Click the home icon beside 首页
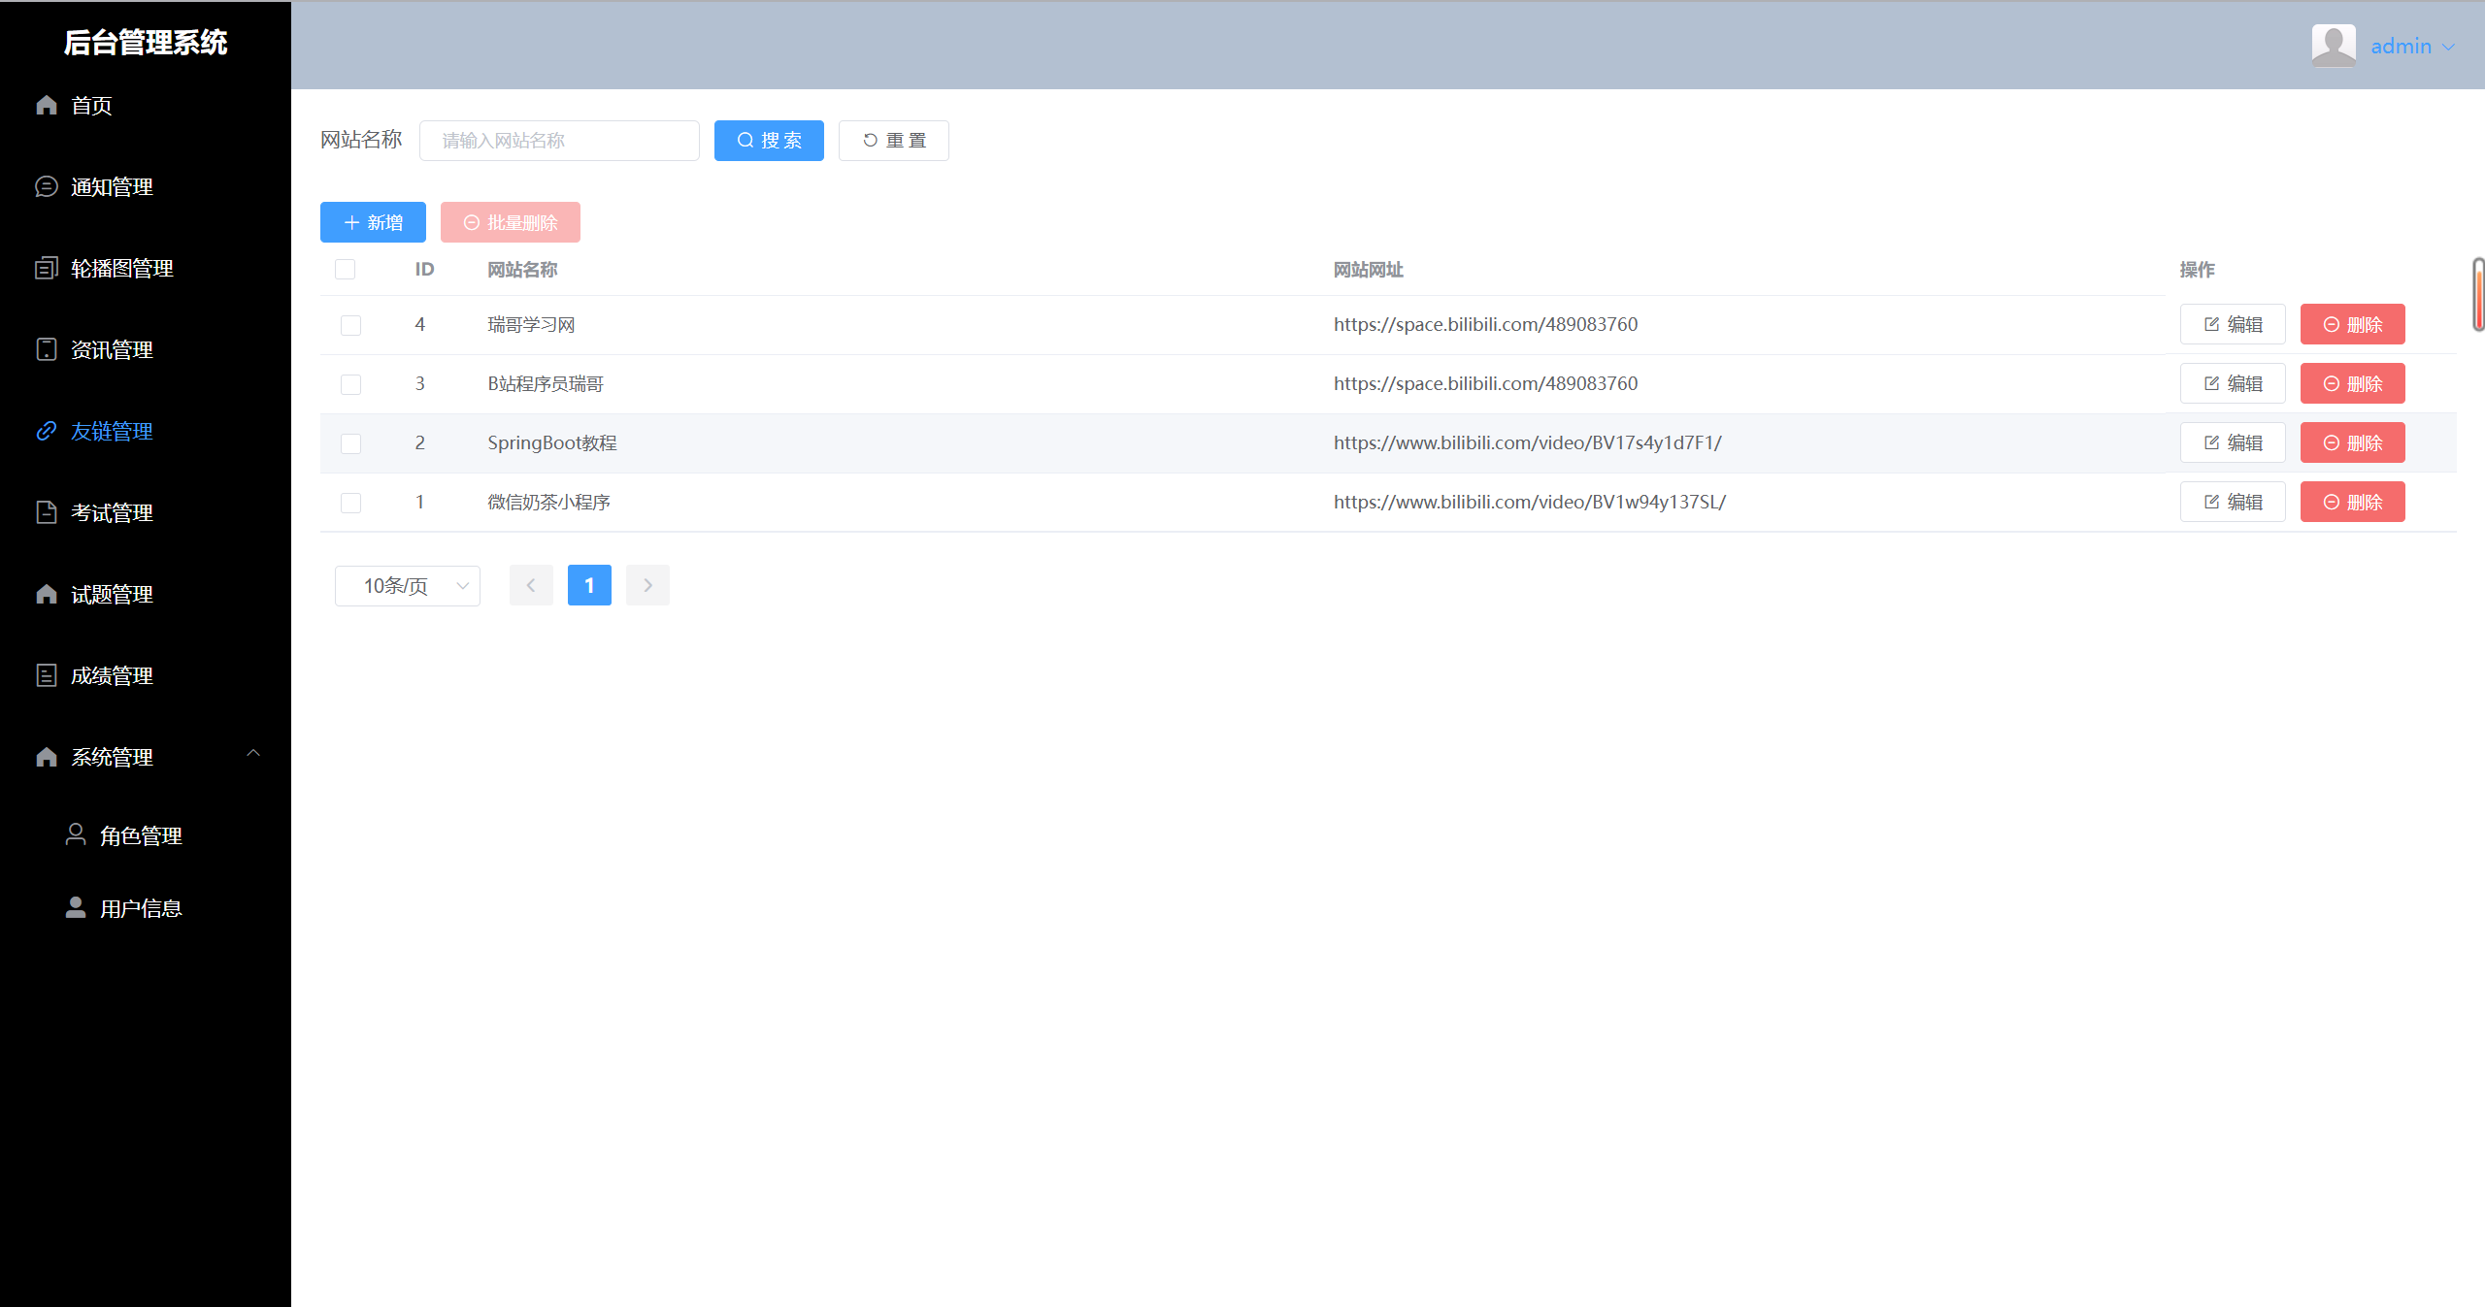The width and height of the screenshot is (2485, 1307). [x=47, y=105]
